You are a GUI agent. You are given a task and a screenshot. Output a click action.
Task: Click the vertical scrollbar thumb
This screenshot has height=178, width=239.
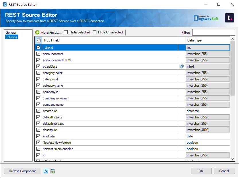click(232, 69)
